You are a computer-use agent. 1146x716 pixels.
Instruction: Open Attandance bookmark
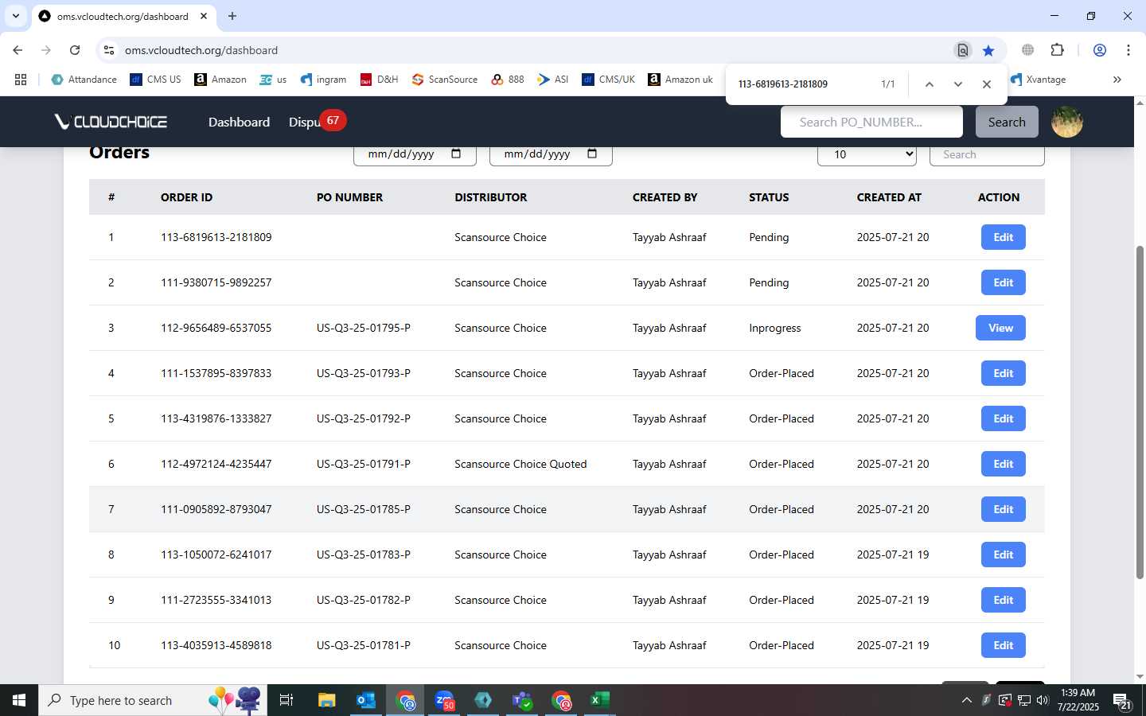(x=84, y=80)
